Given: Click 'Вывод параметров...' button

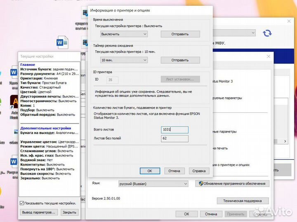Looking at the screenshot, I should (x=39, y=213).
